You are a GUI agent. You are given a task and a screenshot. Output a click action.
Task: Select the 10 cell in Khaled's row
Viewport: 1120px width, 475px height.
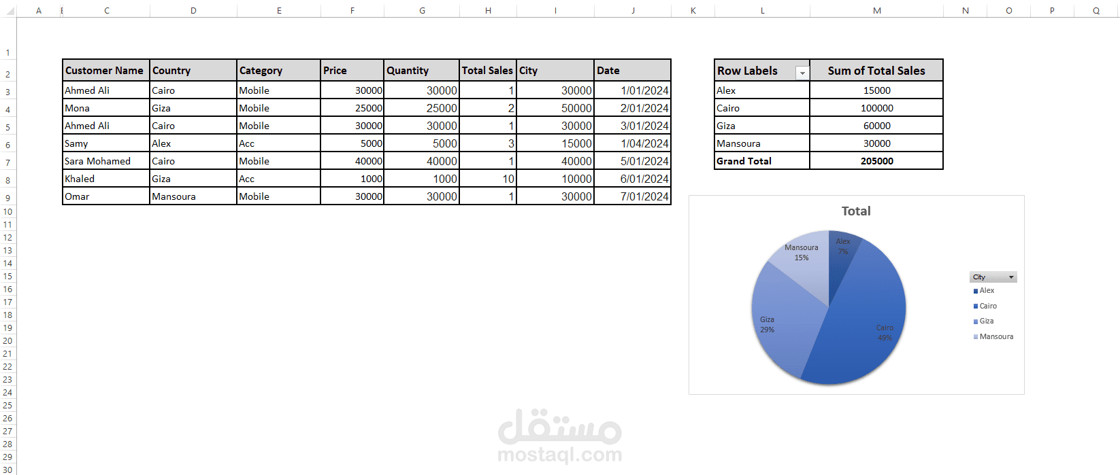point(488,179)
